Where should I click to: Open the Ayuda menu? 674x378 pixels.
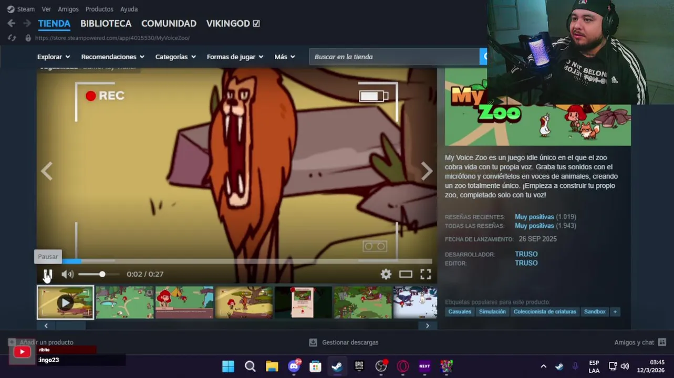(129, 9)
